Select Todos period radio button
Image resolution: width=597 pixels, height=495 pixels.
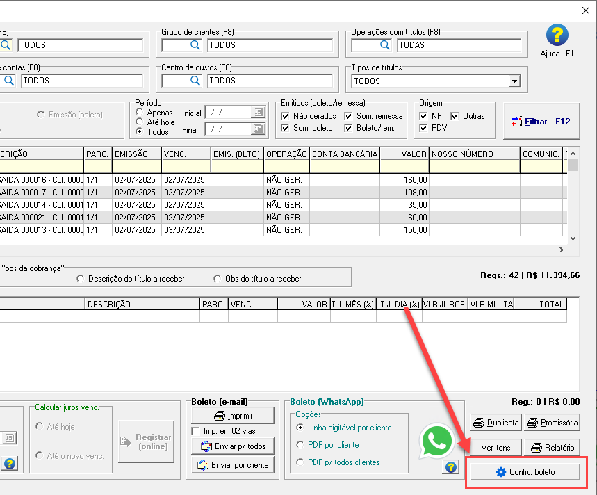140,131
